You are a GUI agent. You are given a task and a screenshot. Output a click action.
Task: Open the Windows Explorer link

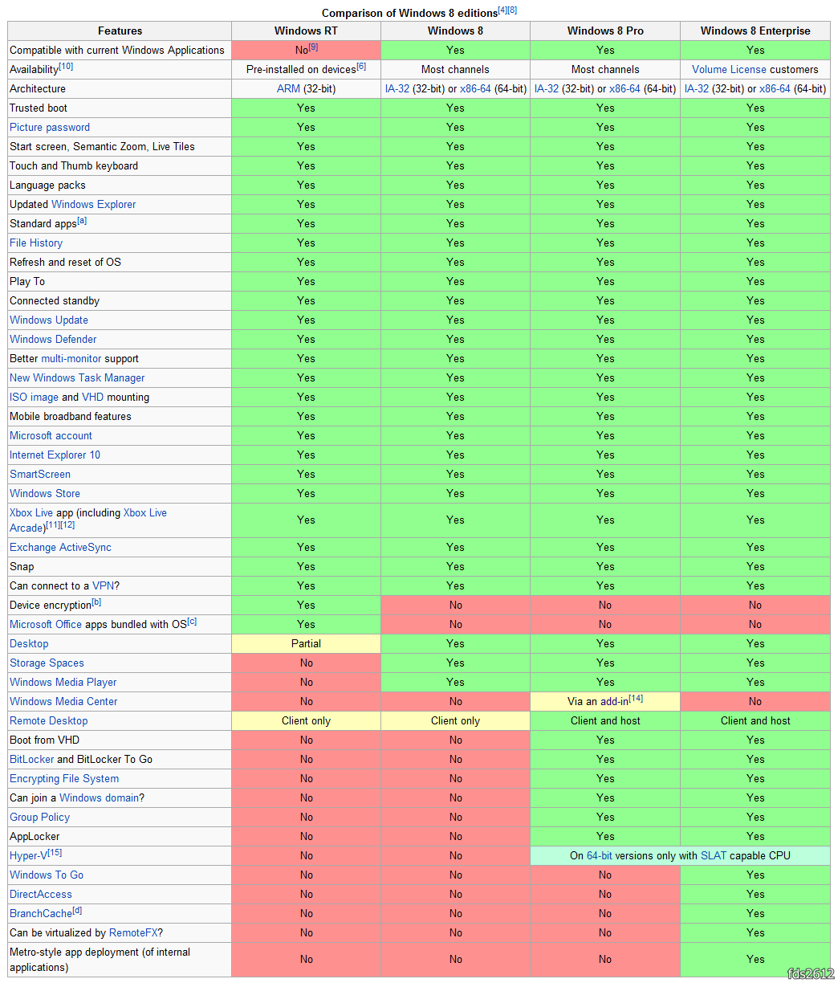point(94,204)
